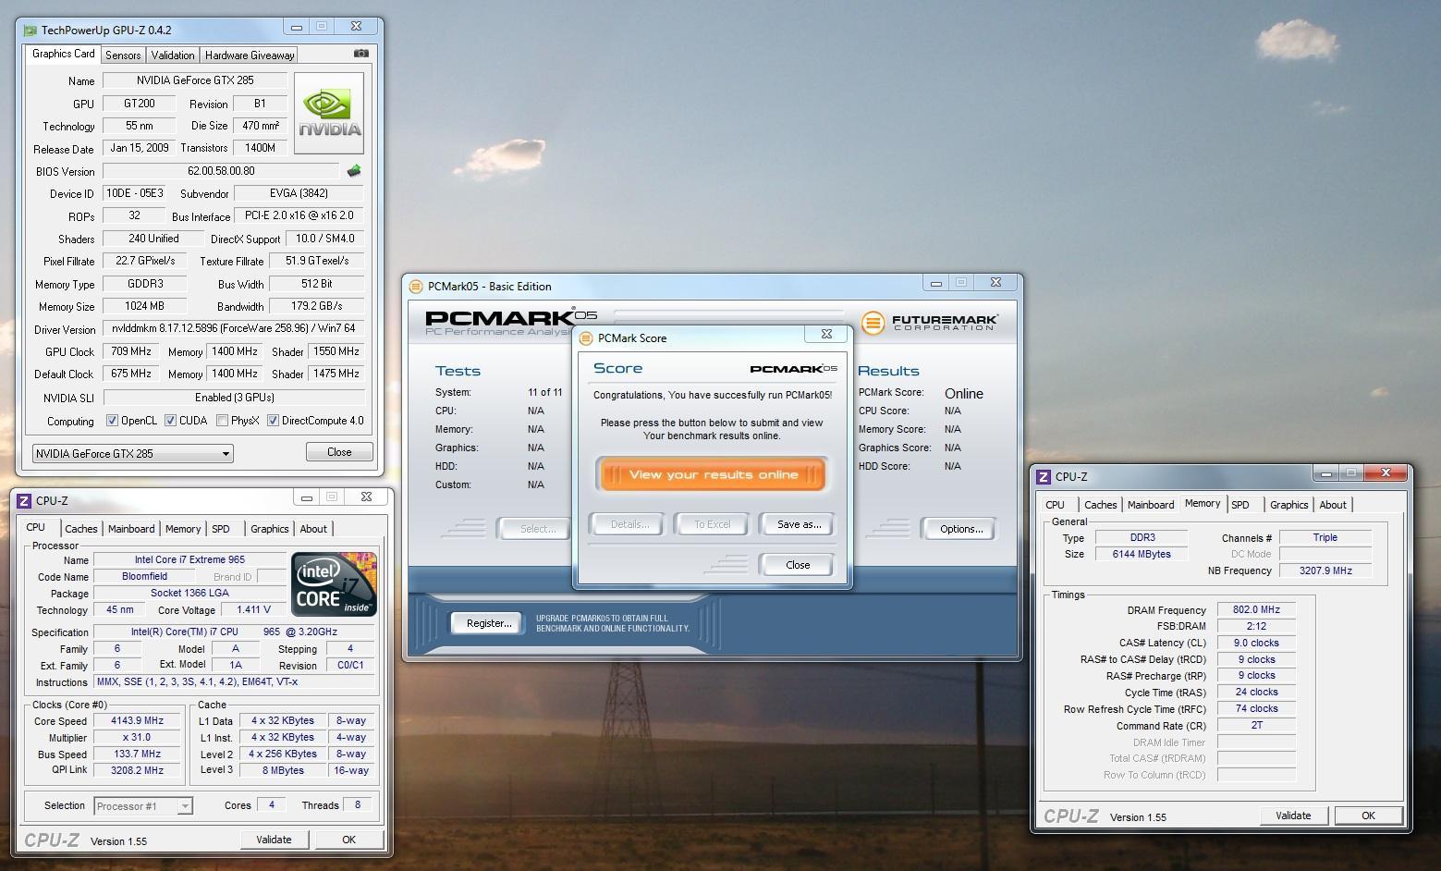Screen dimensions: 1441x871
Task: Click the CPU name Intel Core i7 Extreme 965
Action: pyautogui.click(x=189, y=560)
